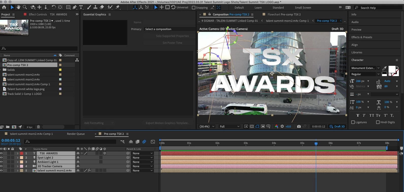Open the Effects & Presets panel
The width and height of the screenshot is (404, 192).
362,37
